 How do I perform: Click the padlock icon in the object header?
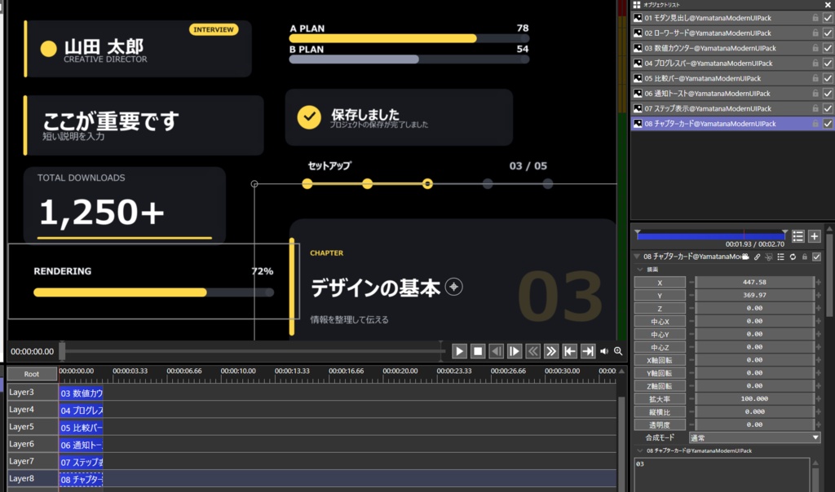pyautogui.click(x=805, y=257)
